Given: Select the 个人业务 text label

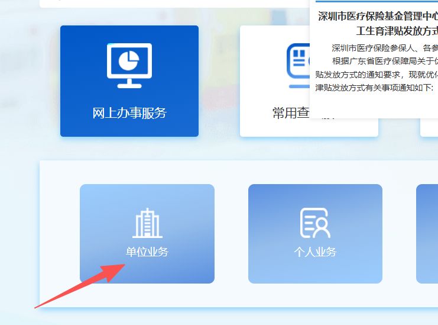Looking at the screenshot, I should [x=315, y=252].
